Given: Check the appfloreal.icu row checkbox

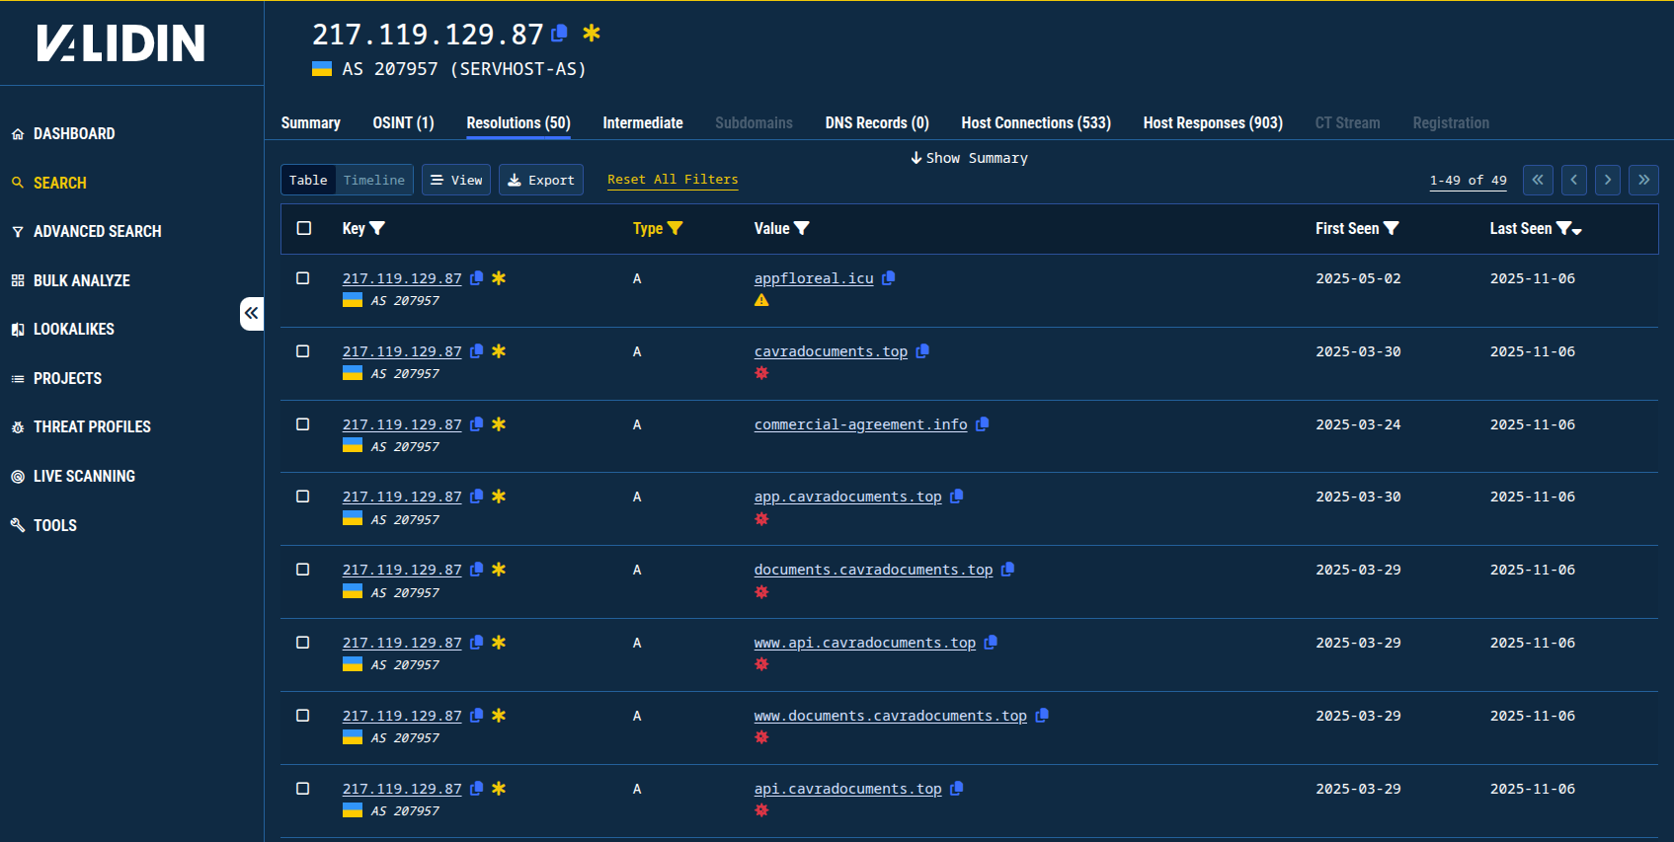Looking at the screenshot, I should (303, 278).
